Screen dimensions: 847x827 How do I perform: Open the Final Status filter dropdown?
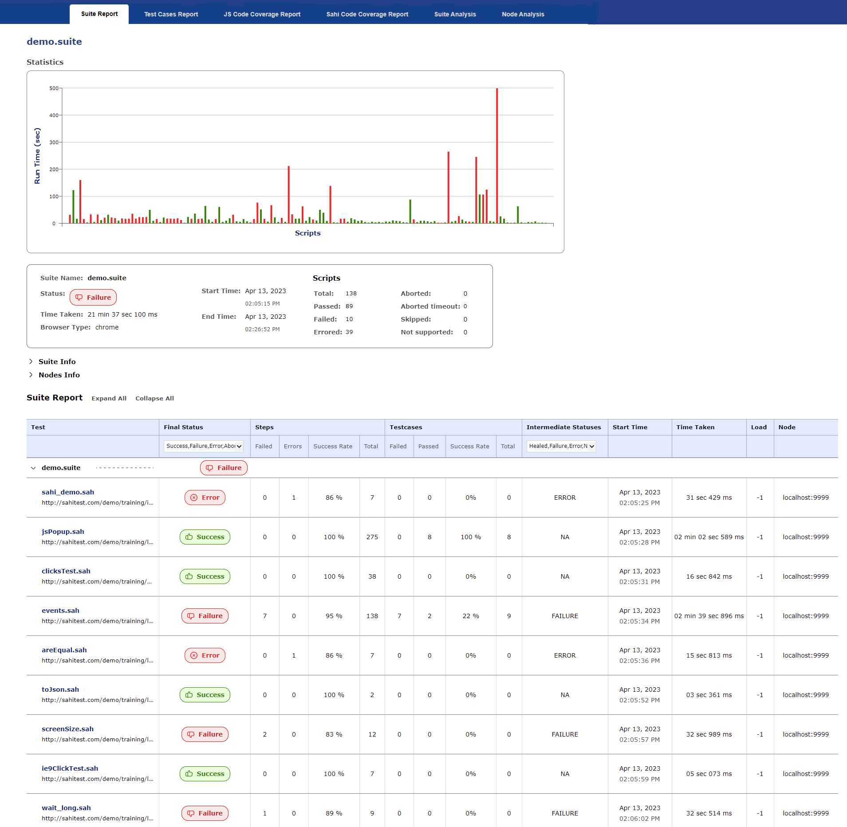coord(204,446)
